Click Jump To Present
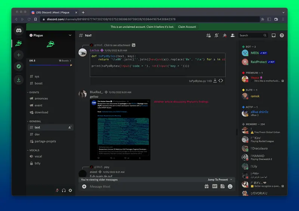The width and height of the screenshot is (299, 211). coord(218,179)
